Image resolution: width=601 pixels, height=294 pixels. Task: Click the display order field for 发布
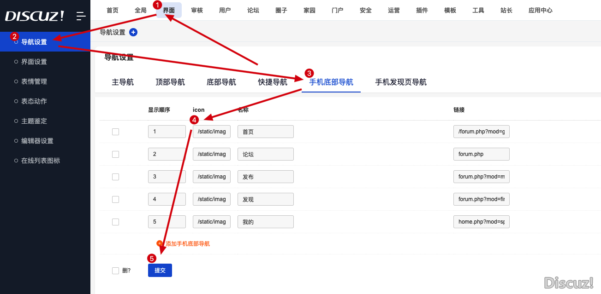[x=167, y=177]
